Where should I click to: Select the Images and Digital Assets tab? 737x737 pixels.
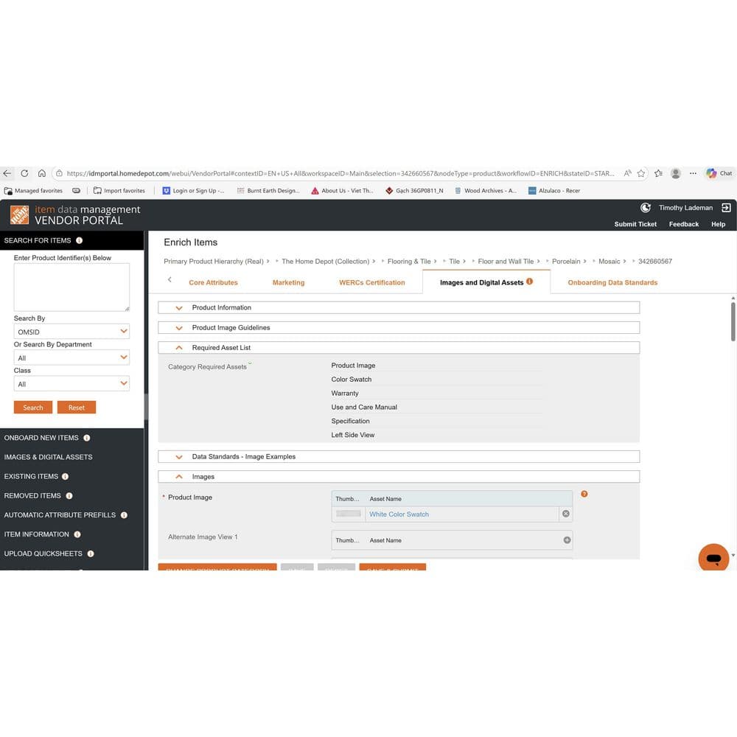click(x=481, y=282)
